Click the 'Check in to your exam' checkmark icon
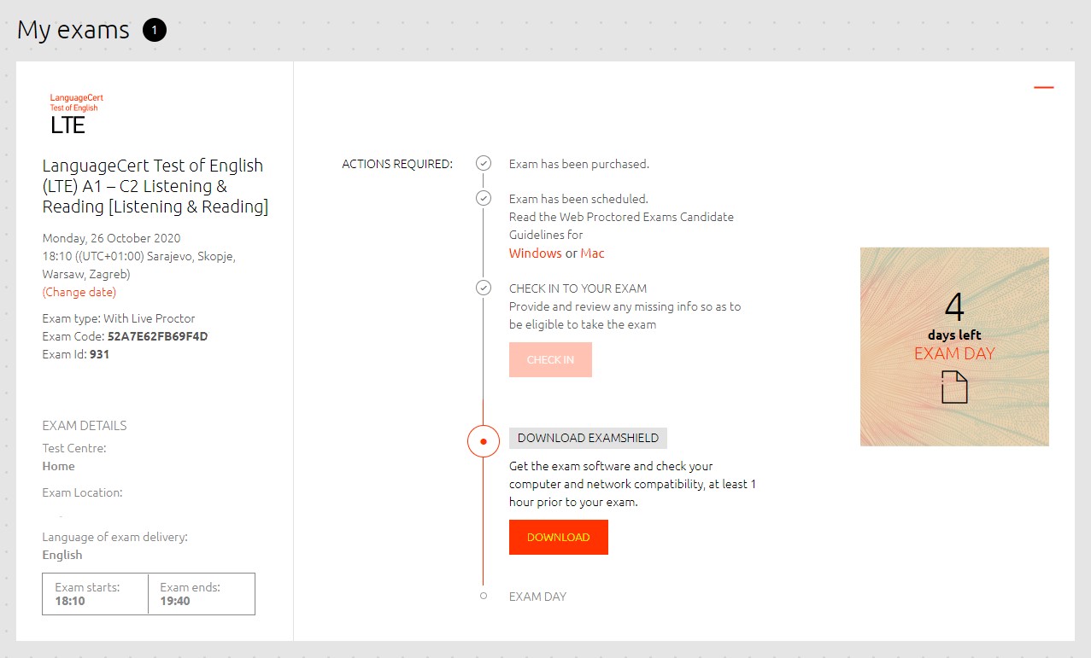The image size is (1091, 658). (x=484, y=288)
